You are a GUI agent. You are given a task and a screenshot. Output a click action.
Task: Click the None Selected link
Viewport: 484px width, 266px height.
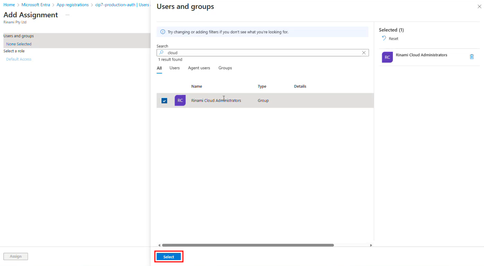click(19, 44)
